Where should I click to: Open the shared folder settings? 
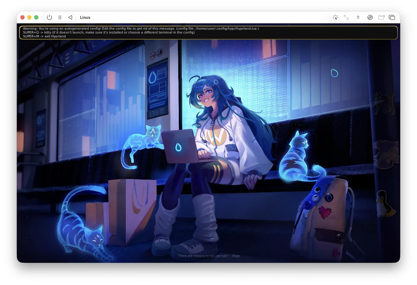(x=381, y=17)
